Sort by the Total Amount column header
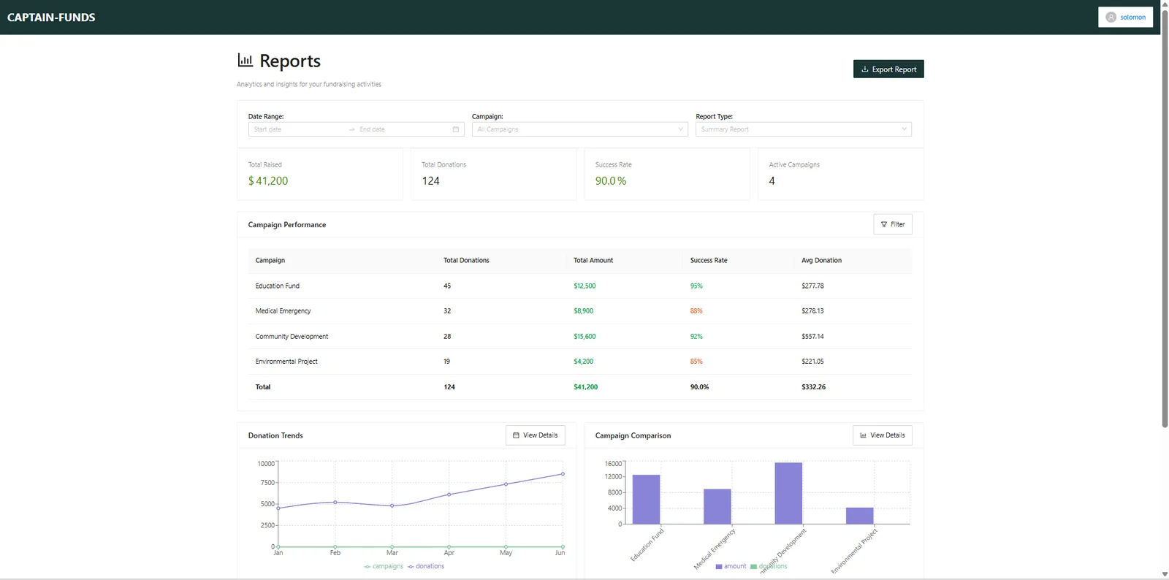The image size is (1169, 580). [593, 260]
